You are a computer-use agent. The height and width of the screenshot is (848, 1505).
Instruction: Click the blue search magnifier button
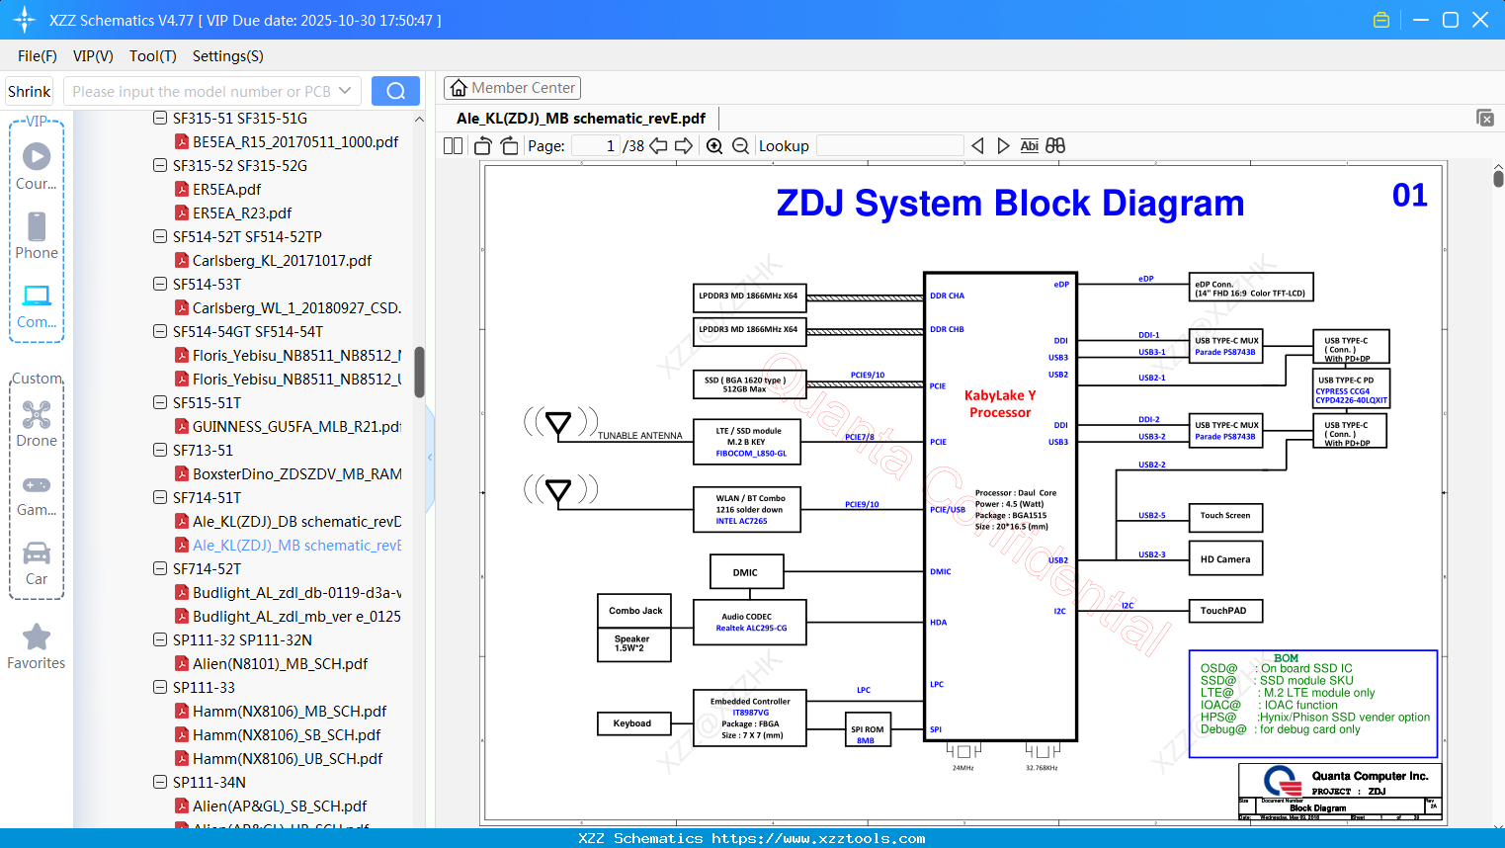click(395, 91)
